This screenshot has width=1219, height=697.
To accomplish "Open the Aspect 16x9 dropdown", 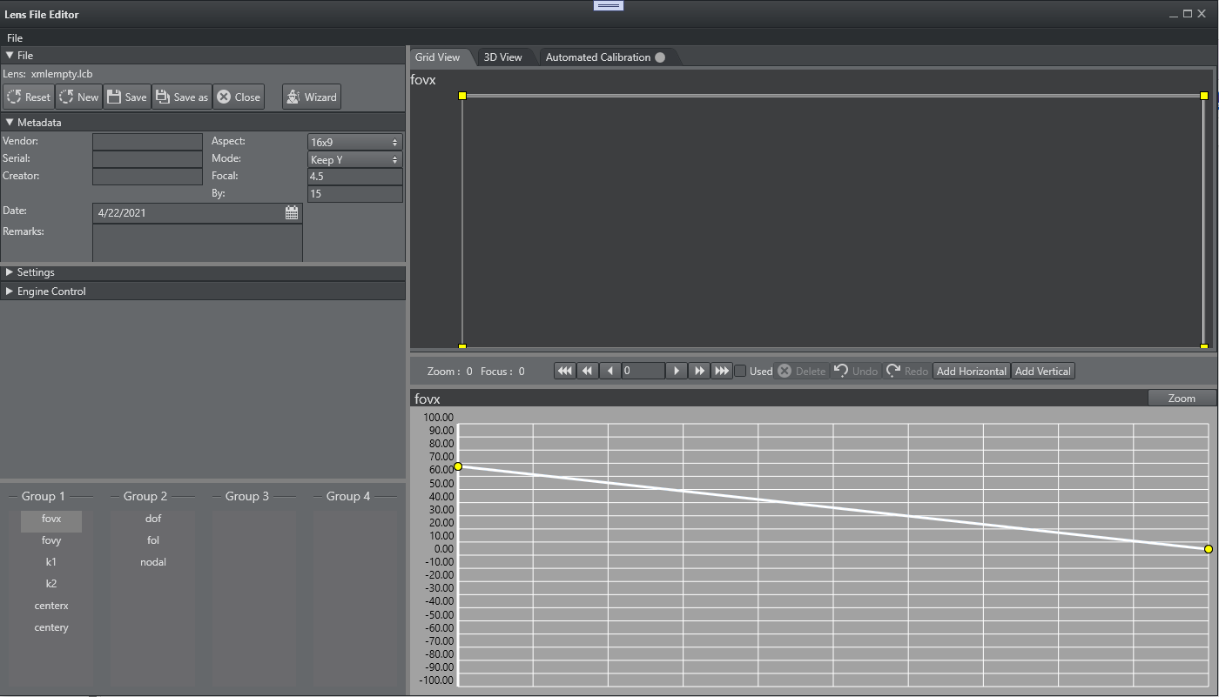I will pyautogui.click(x=354, y=142).
